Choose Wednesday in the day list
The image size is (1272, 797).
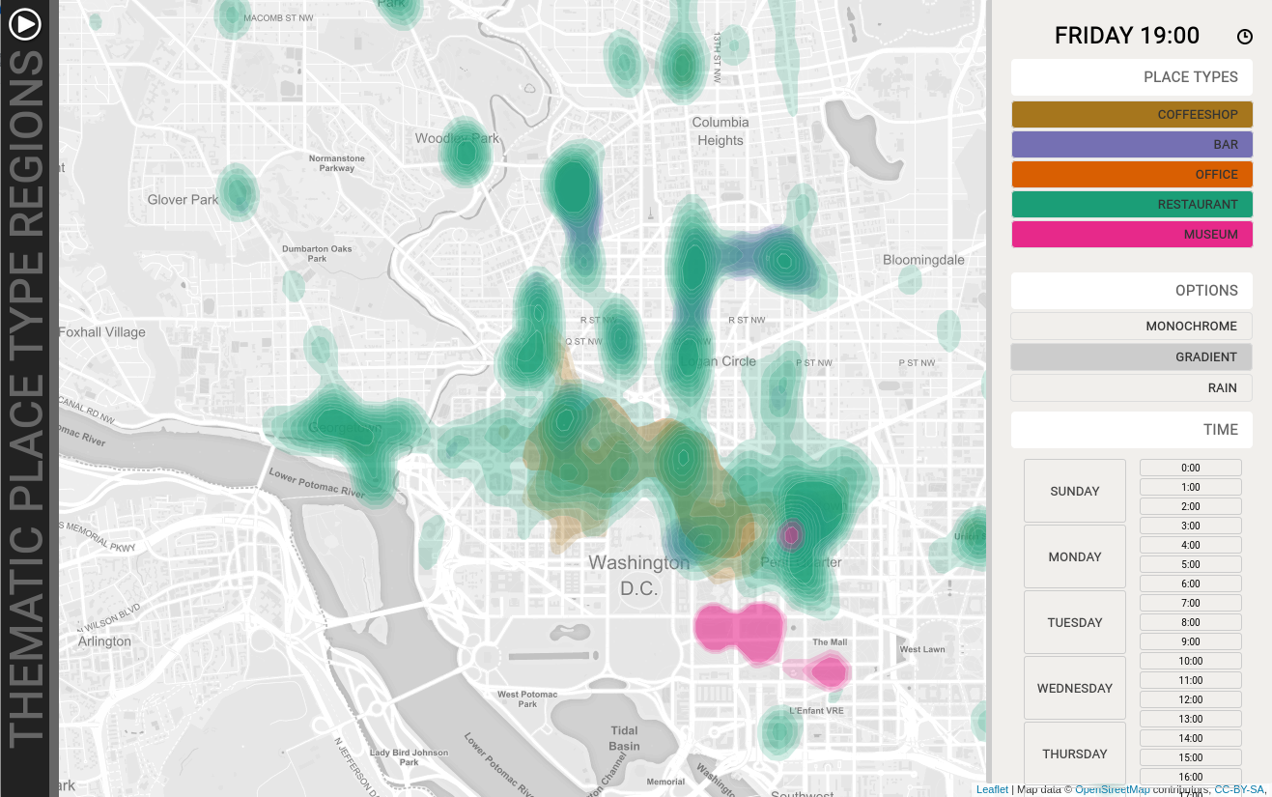point(1075,688)
